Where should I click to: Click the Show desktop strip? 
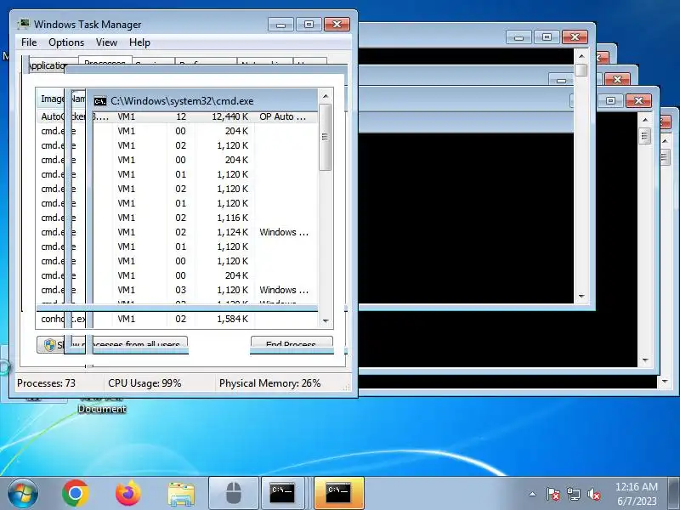pos(674,494)
